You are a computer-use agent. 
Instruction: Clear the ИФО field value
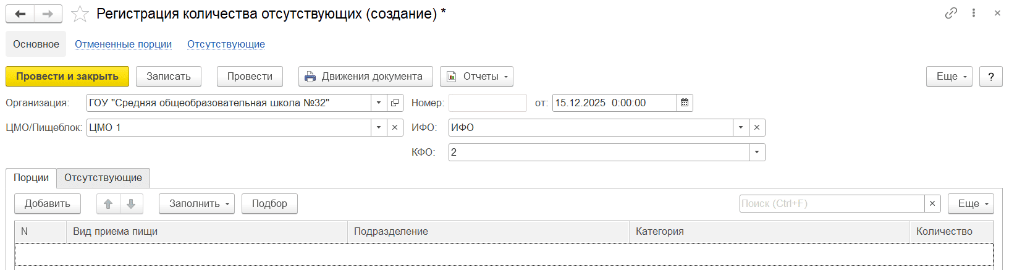tap(757, 127)
